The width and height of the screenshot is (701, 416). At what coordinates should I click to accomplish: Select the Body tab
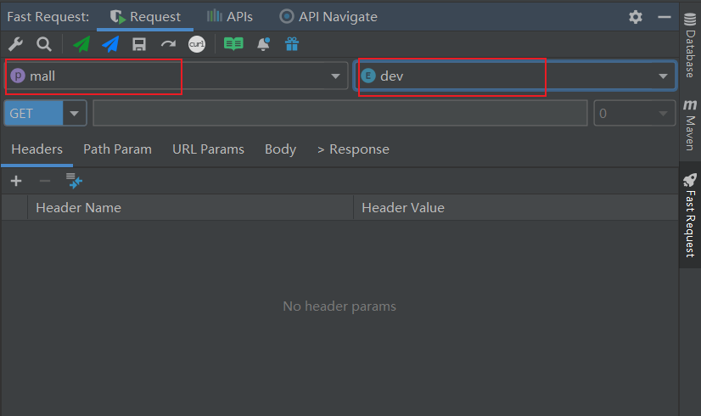click(280, 149)
